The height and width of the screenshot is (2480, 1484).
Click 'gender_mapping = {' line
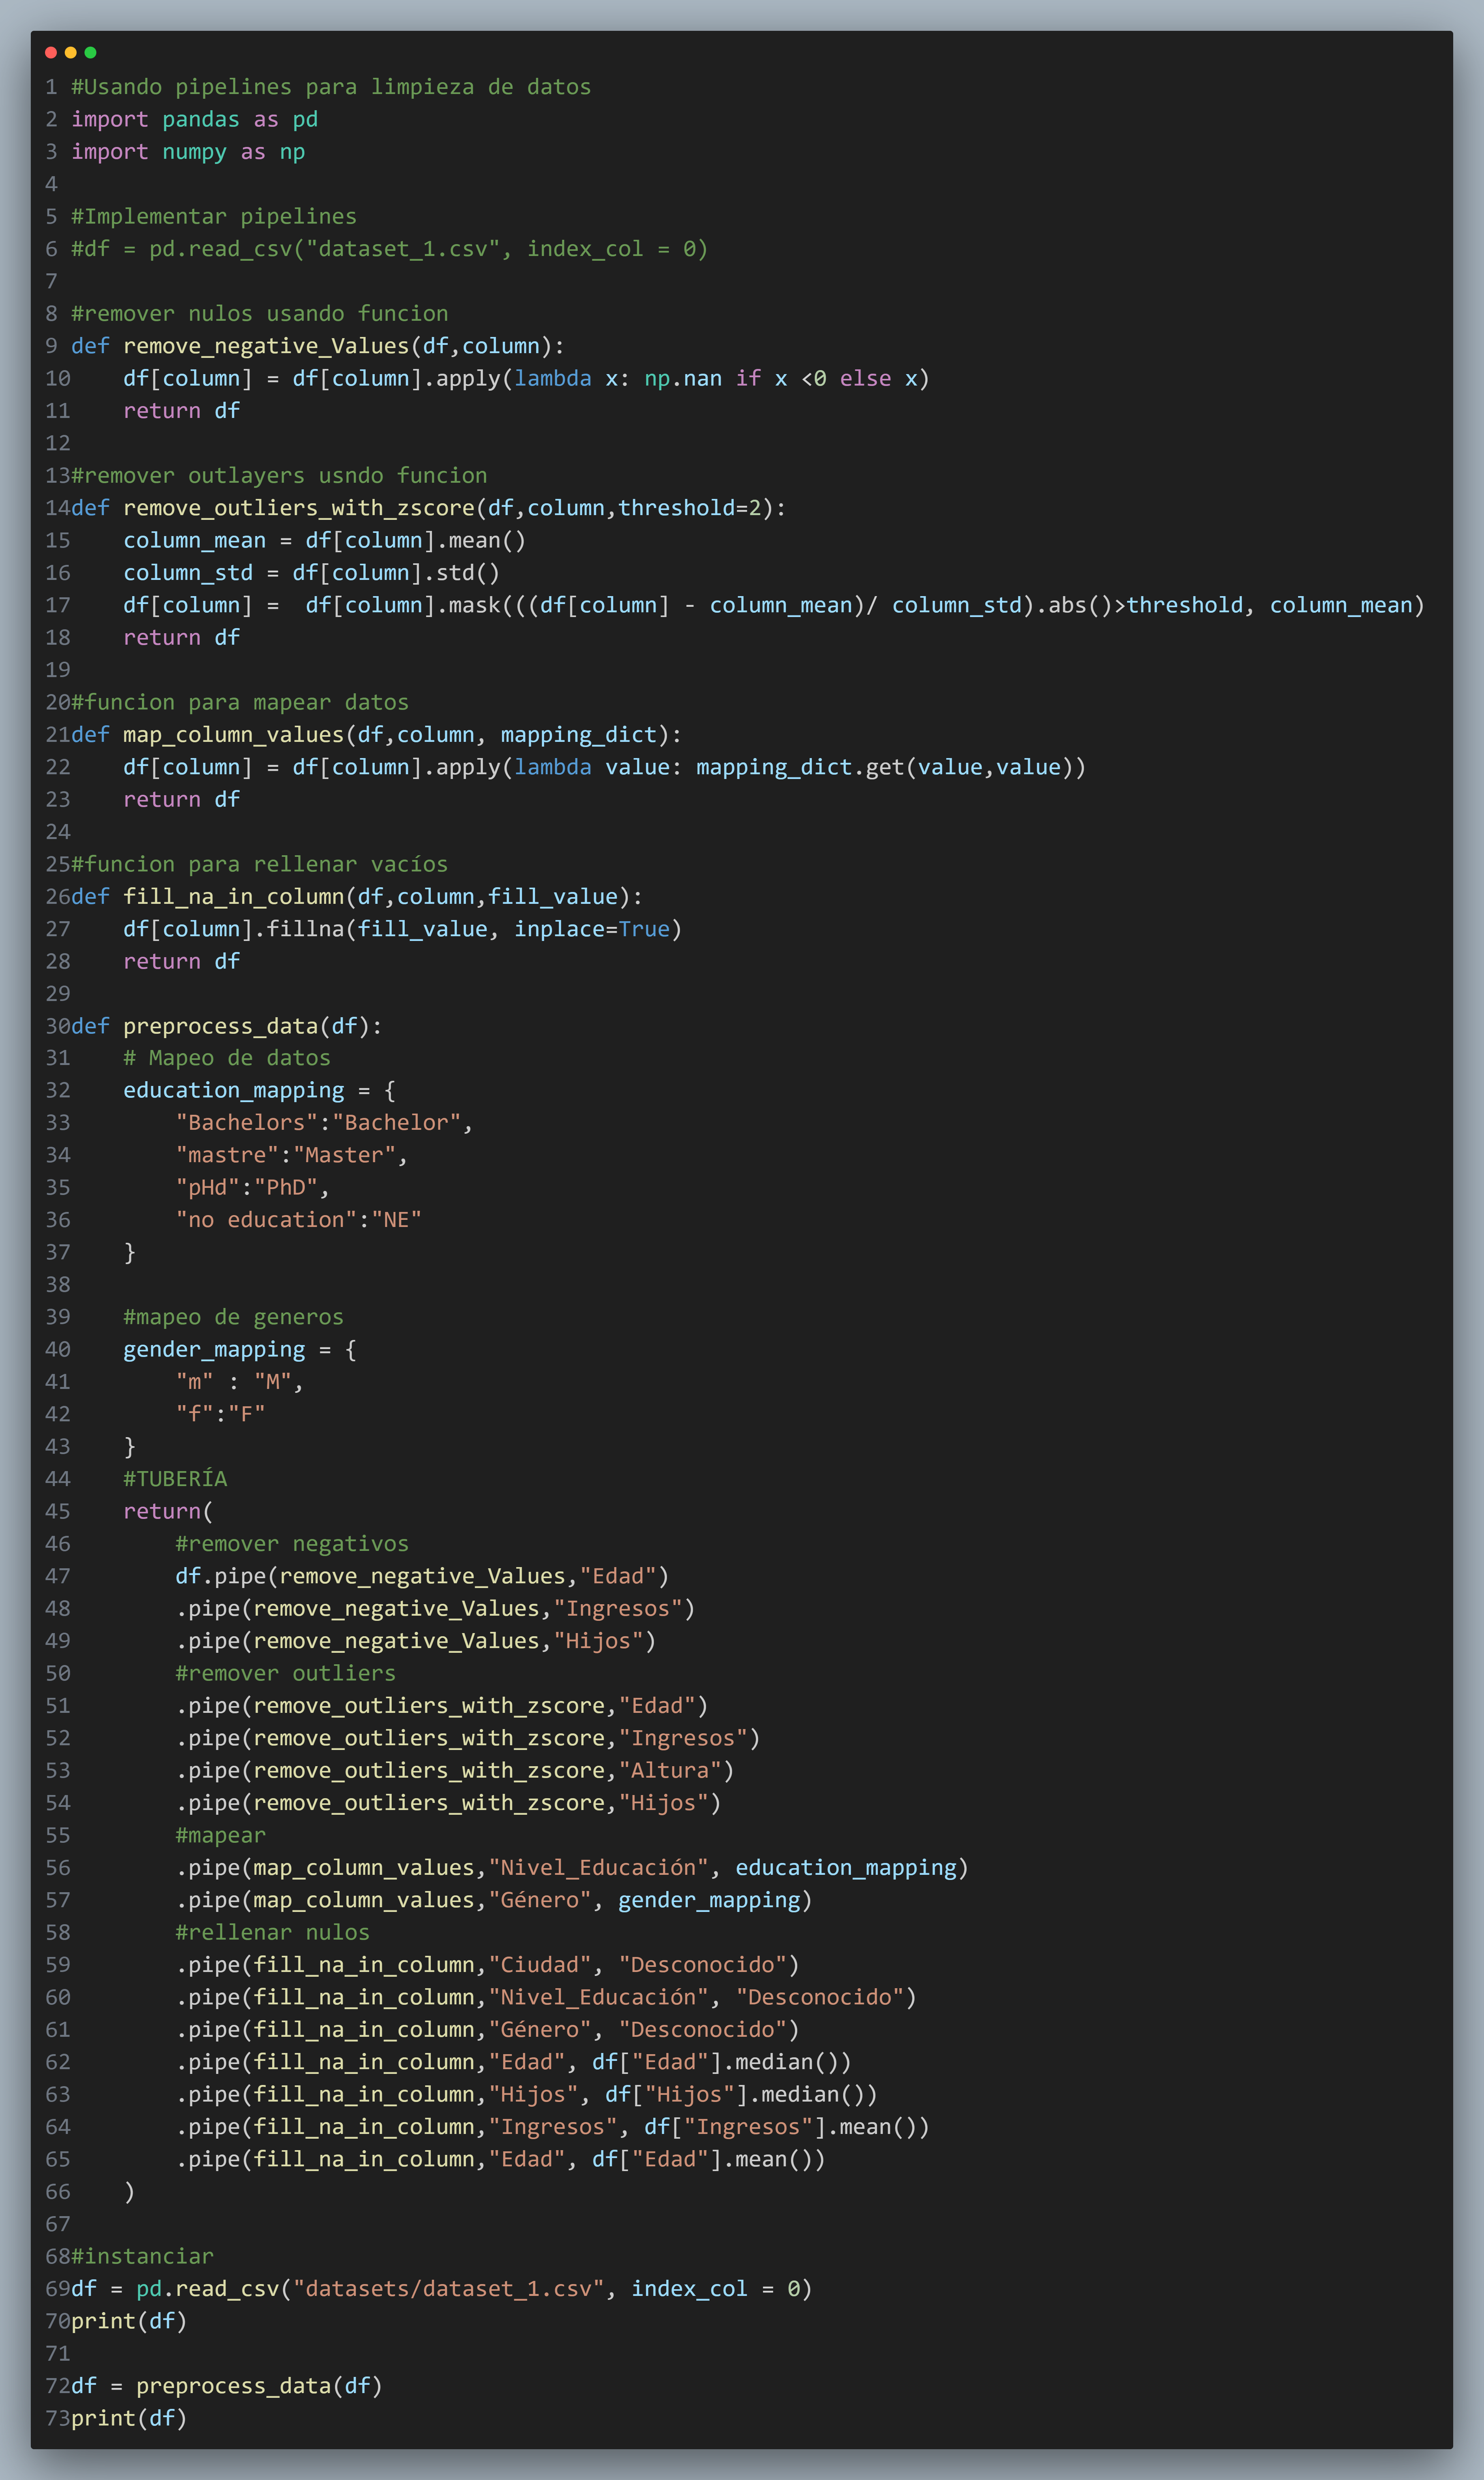click(240, 1349)
